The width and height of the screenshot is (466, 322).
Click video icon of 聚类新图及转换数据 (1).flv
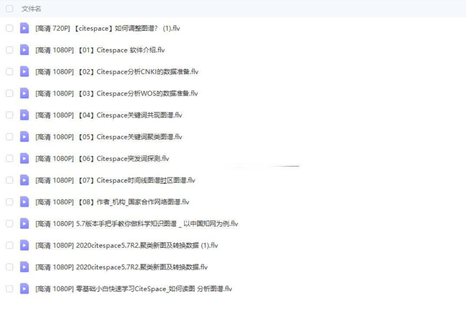click(24, 245)
